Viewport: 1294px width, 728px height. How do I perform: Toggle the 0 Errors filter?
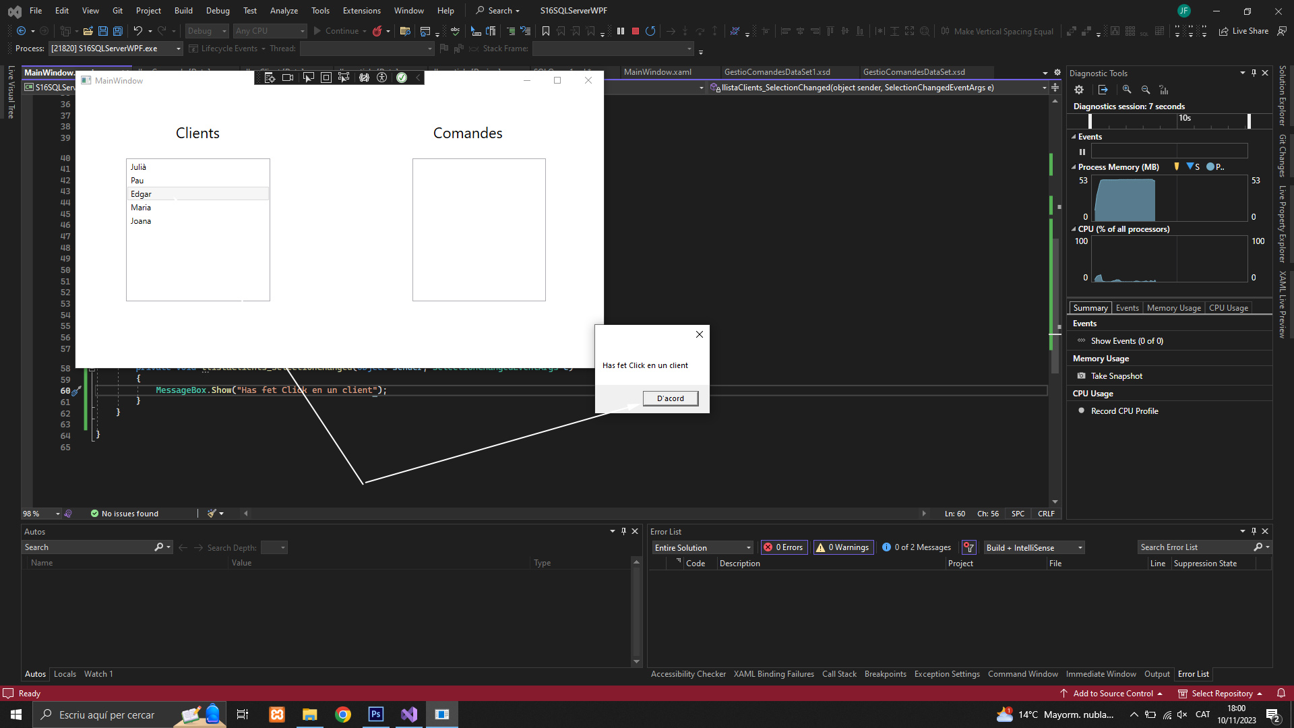point(784,547)
